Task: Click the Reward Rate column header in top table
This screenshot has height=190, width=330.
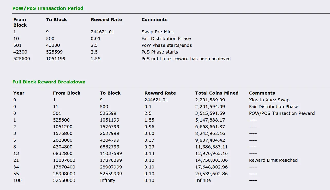Action: (x=106, y=20)
